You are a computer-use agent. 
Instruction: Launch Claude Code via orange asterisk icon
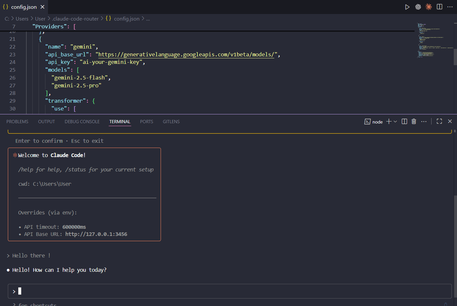coord(429,7)
